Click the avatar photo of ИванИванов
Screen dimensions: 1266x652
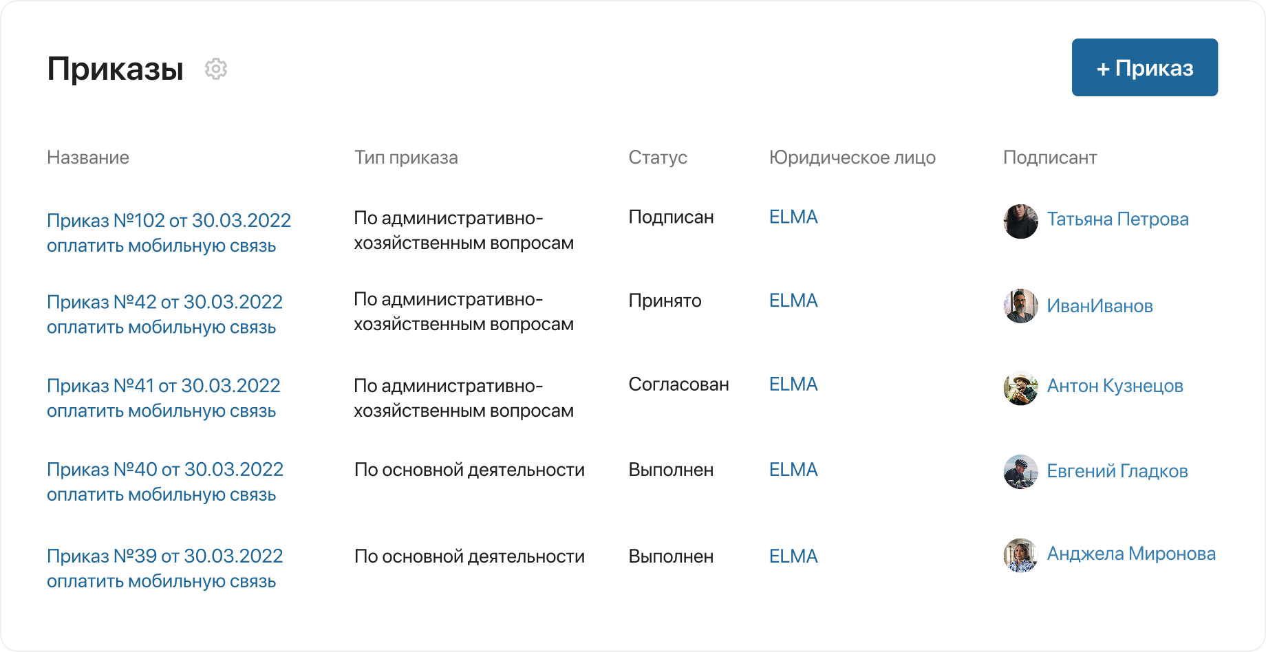(1020, 305)
